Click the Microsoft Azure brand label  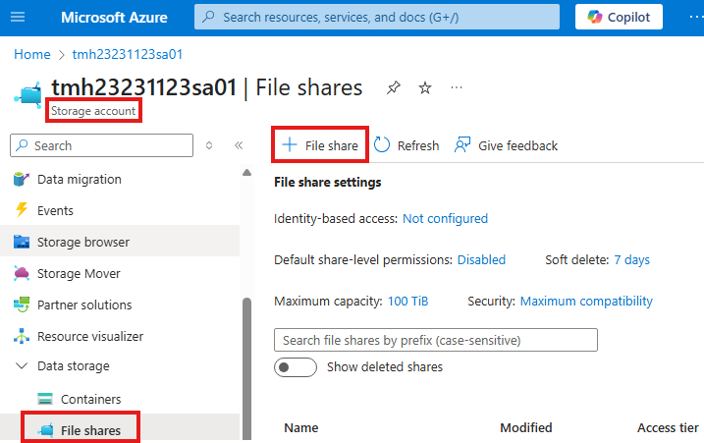(114, 17)
